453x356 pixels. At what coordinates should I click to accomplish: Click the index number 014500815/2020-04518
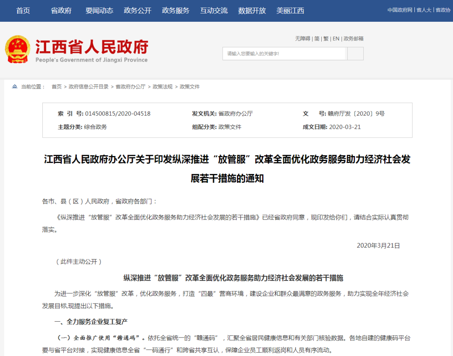[118, 114]
